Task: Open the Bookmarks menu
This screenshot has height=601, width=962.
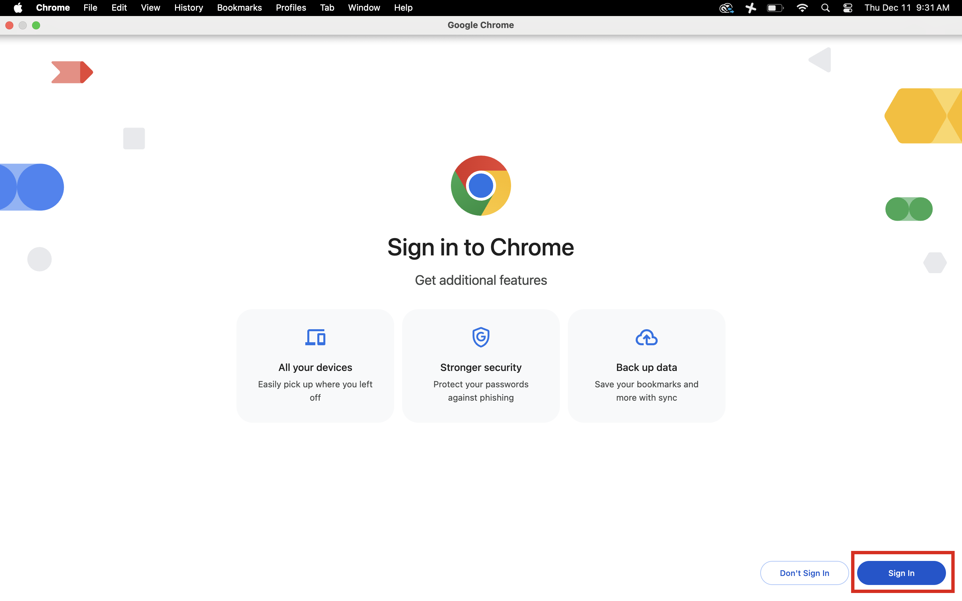Action: [239, 8]
